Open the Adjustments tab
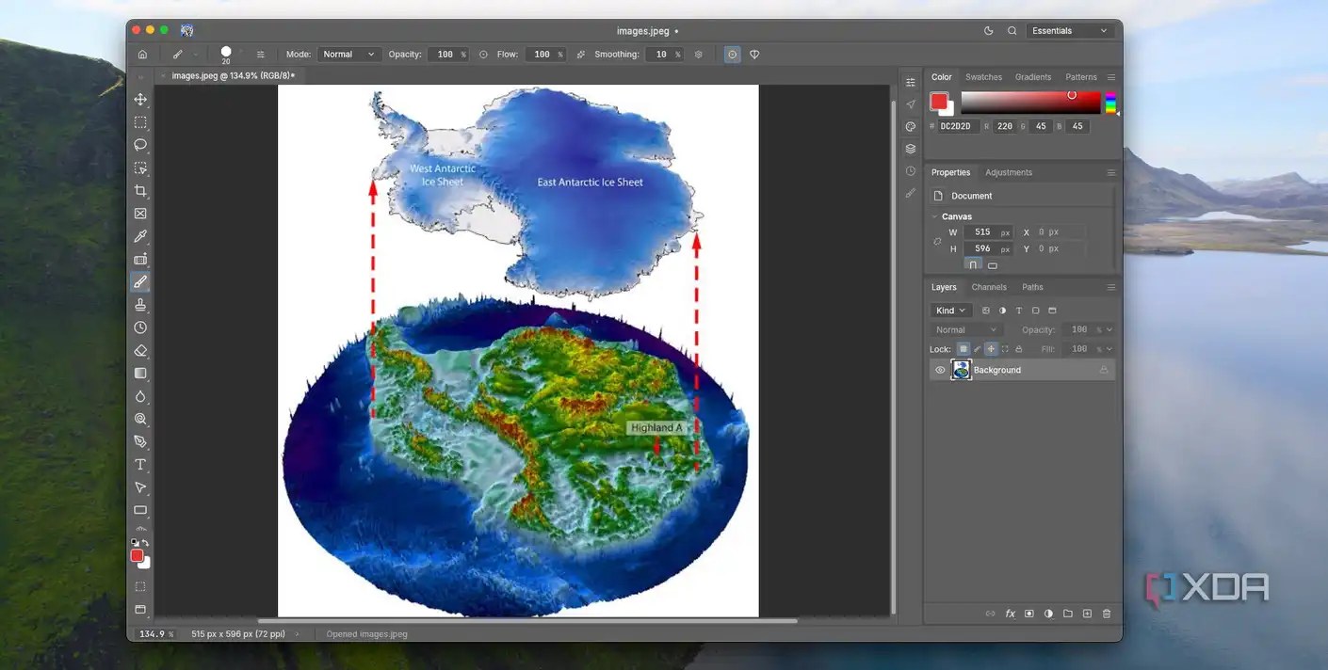1328x670 pixels. click(1009, 172)
